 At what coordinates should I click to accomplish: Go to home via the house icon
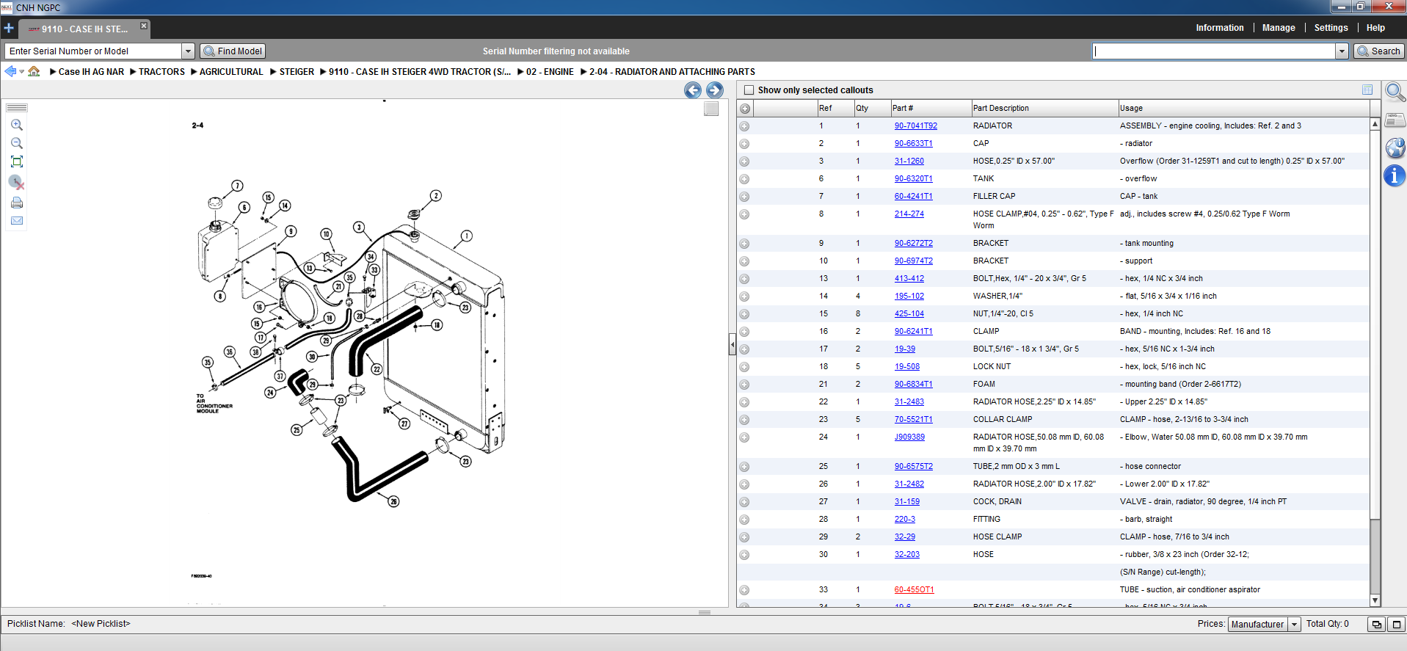tap(34, 71)
